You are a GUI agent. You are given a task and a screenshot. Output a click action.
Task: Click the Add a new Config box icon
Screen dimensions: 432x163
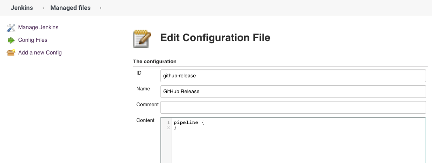point(11,52)
